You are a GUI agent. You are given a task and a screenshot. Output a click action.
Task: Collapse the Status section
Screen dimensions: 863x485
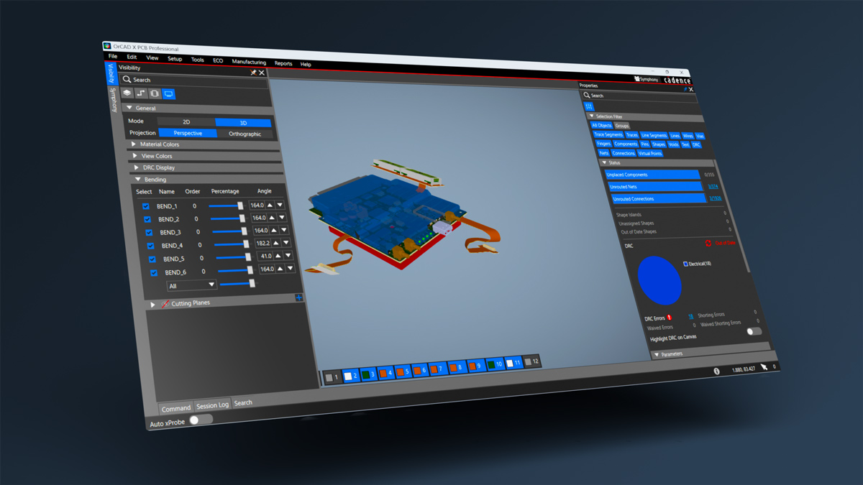[x=605, y=163]
